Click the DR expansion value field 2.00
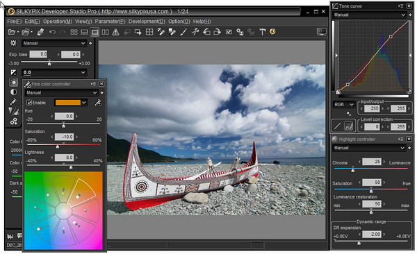This screenshot has height=254, width=417. [372, 234]
